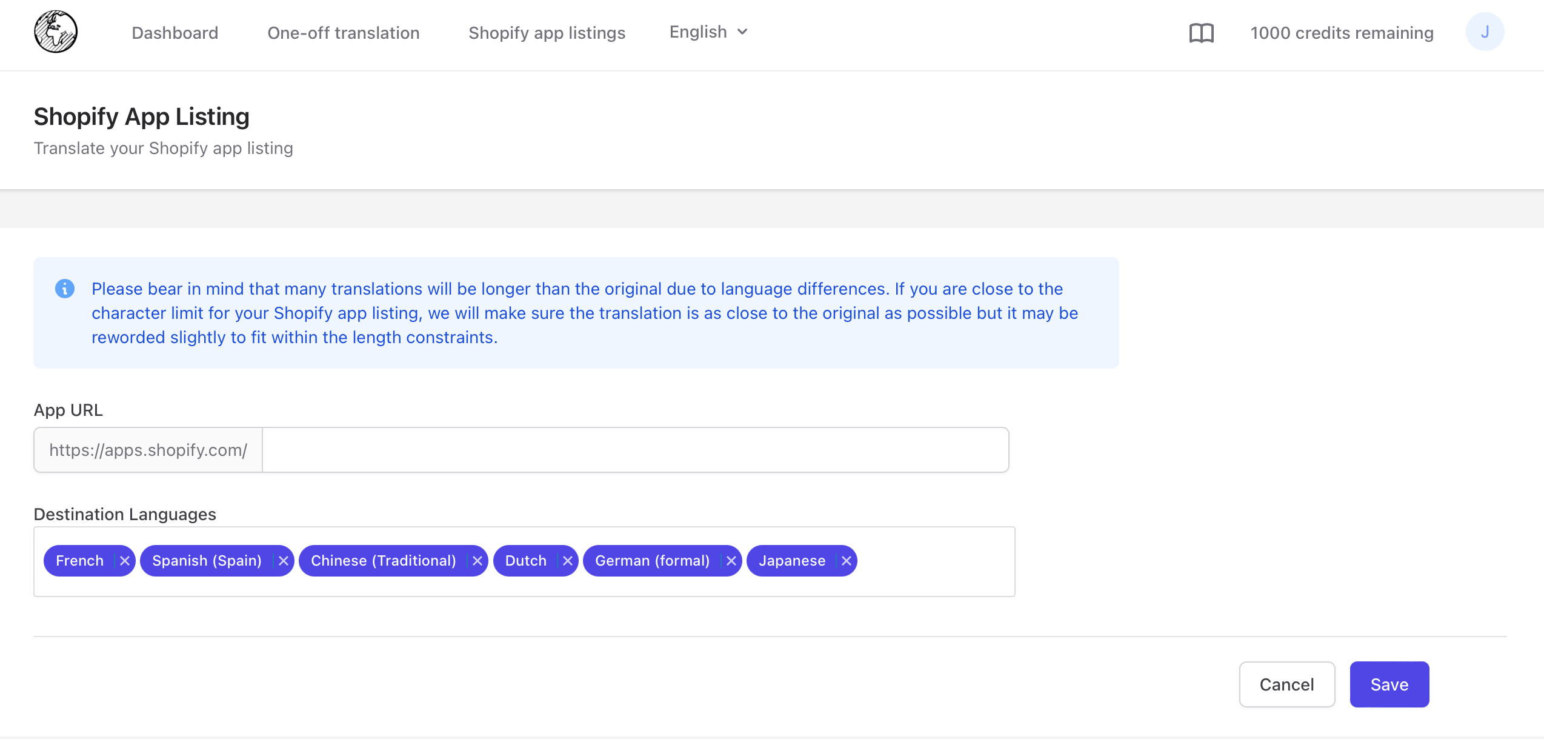This screenshot has height=739, width=1544.
Task: Go to the Dashboard page
Action: [x=175, y=33]
